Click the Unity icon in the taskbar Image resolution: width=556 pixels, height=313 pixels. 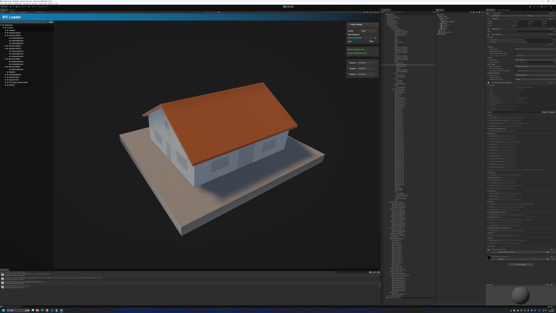[x=61, y=310]
